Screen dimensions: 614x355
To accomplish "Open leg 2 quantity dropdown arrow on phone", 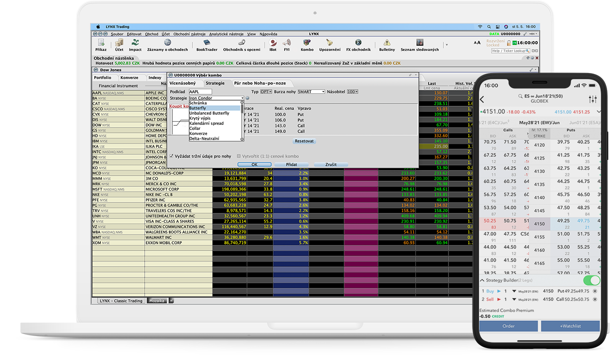I will [x=514, y=299].
